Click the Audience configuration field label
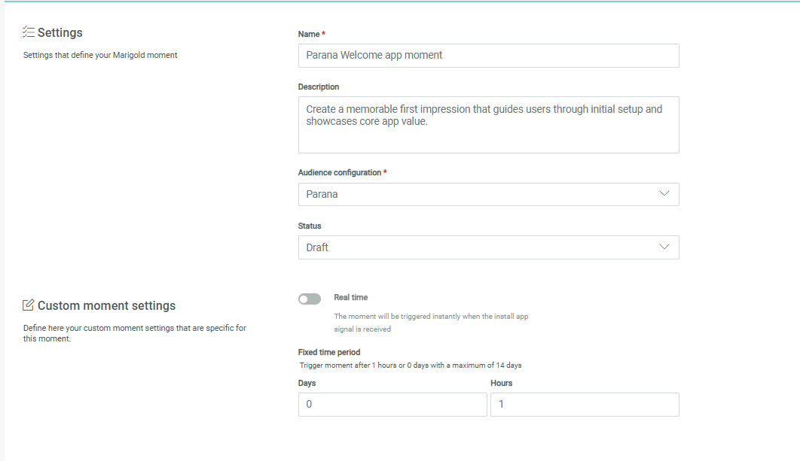 [340, 173]
